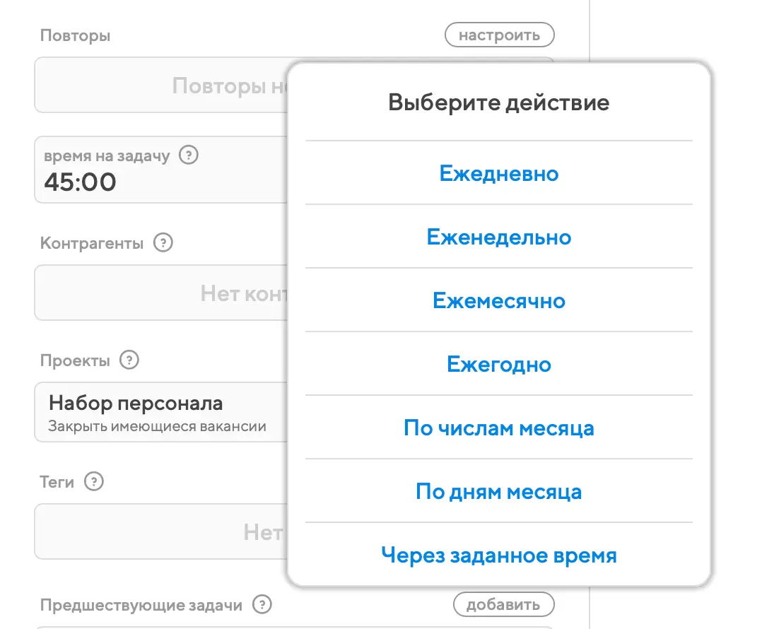762x629 pixels.
Task: Choose Еженедельно from the action list
Action: coord(498,237)
